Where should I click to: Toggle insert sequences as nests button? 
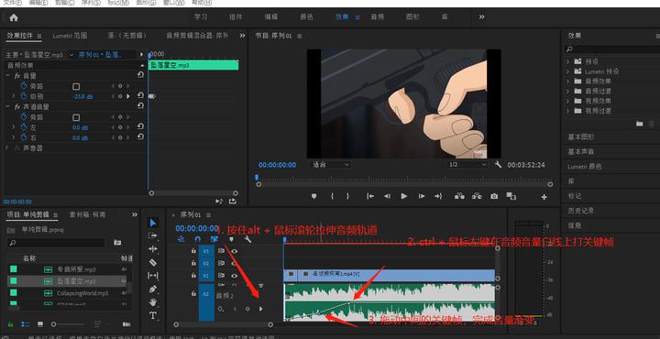point(181,239)
